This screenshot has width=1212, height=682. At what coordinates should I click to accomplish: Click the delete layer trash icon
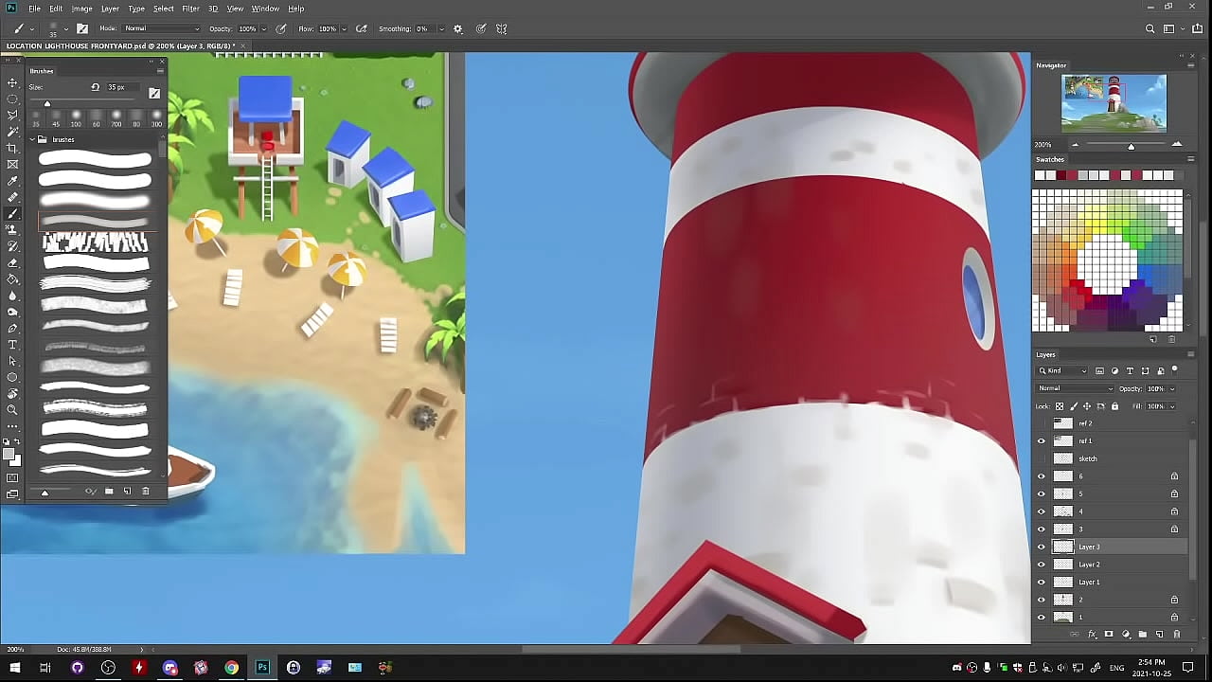[1177, 635]
